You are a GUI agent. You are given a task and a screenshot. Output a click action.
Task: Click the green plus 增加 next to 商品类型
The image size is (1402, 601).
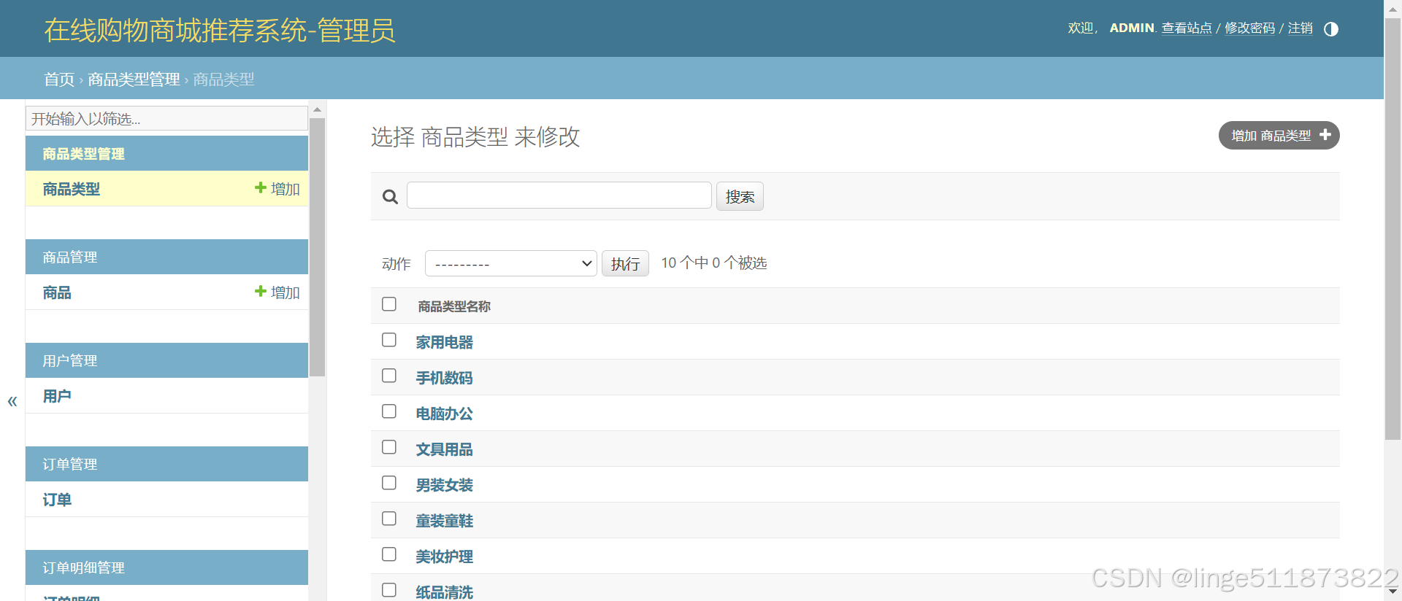click(x=277, y=189)
